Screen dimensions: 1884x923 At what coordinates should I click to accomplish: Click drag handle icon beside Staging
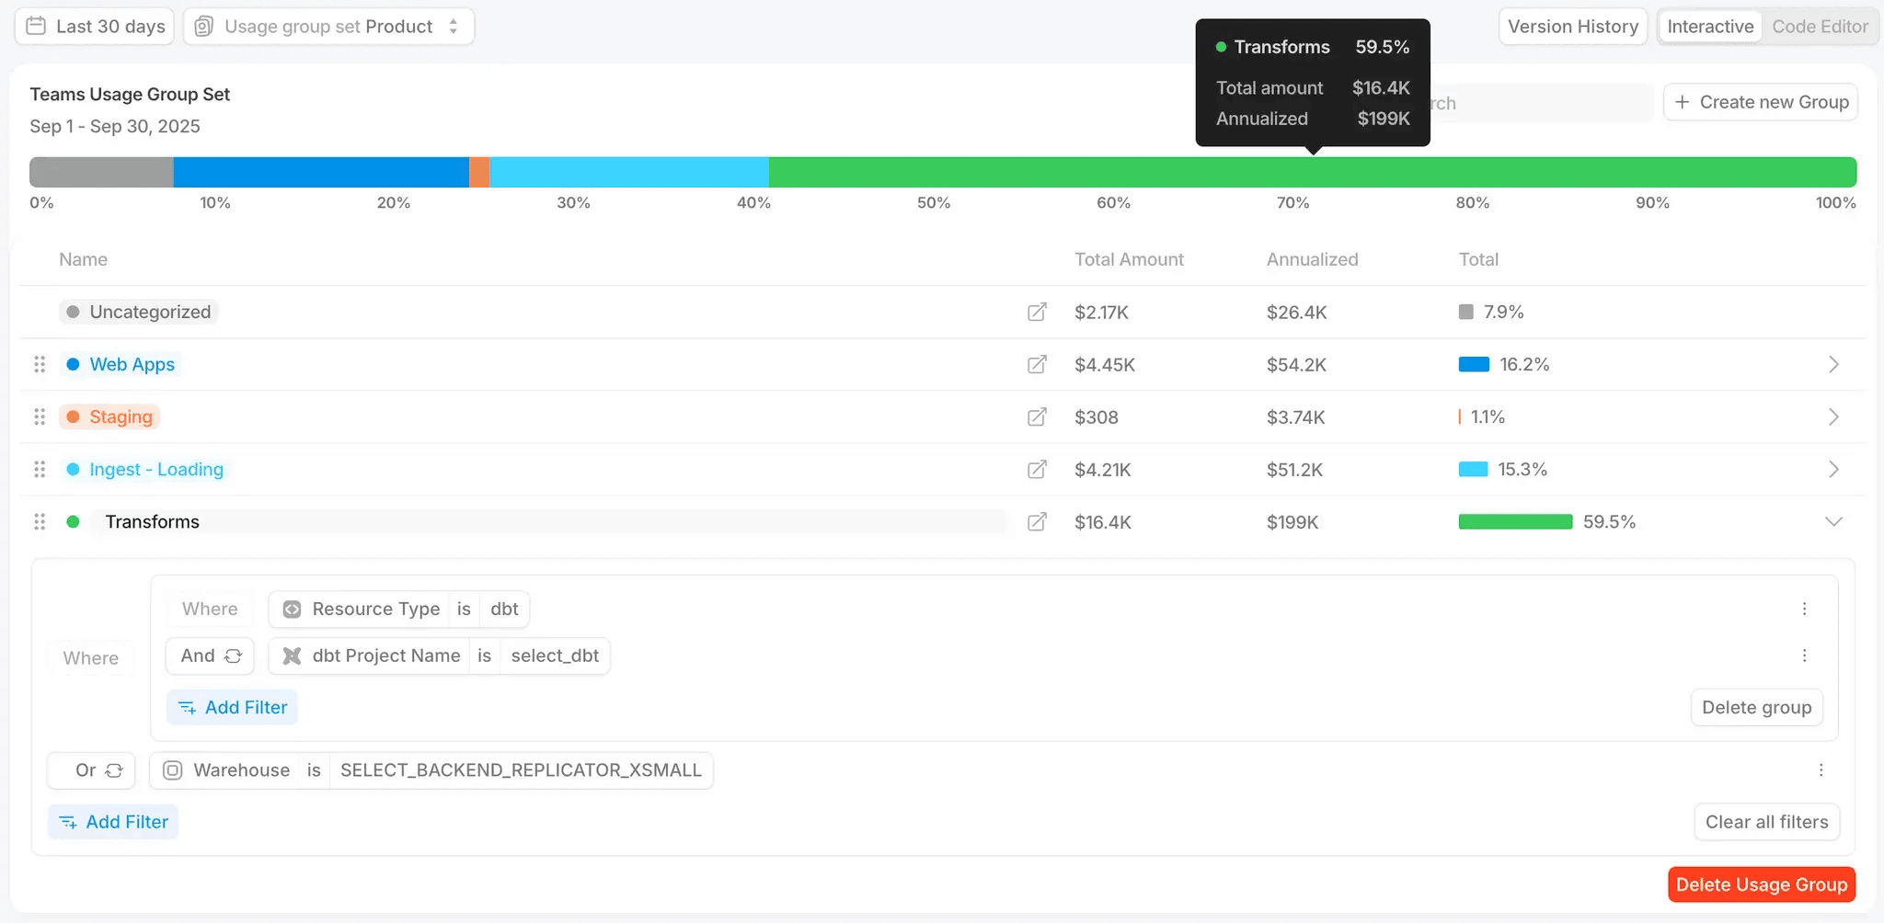coord(40,417)
